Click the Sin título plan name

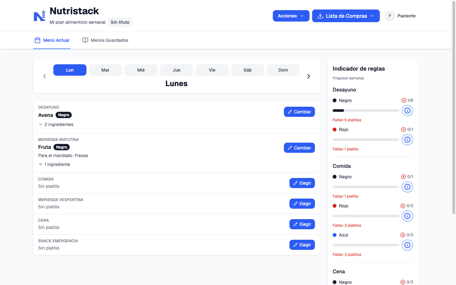click(120, 22)
